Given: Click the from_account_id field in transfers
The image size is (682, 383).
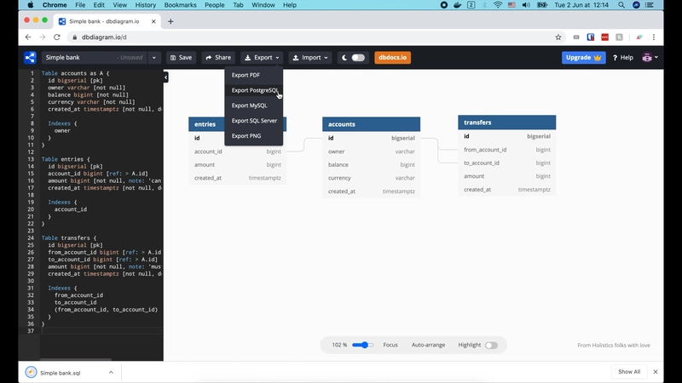Looking at the screenshot, I should tap(506, 150).
